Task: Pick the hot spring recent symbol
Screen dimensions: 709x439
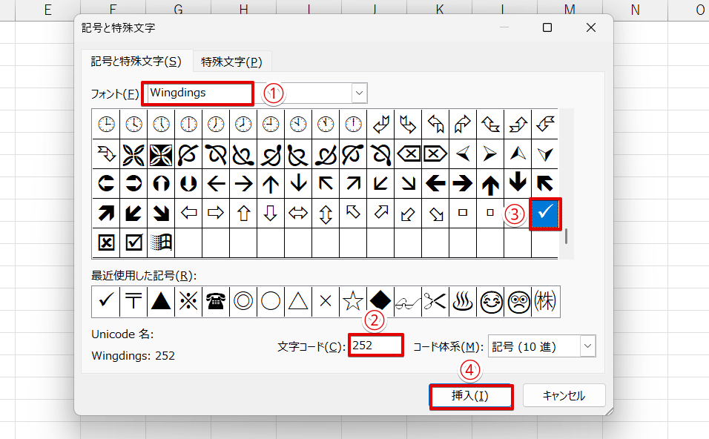Action: point(463,301)
